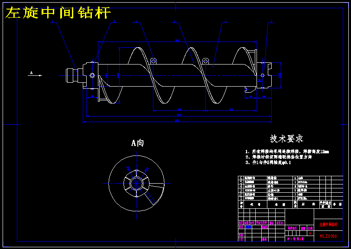Viewport: 351px width, 249px height.
Task: Click the sheet count text 共9张 第6张
Action: pyautogui.click(x=296, y=239)
